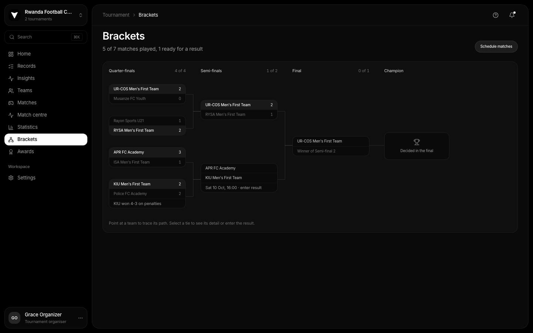Click the Brackets network icon
Viewport: 533px width, 333px height.
(x=11, y=139)
